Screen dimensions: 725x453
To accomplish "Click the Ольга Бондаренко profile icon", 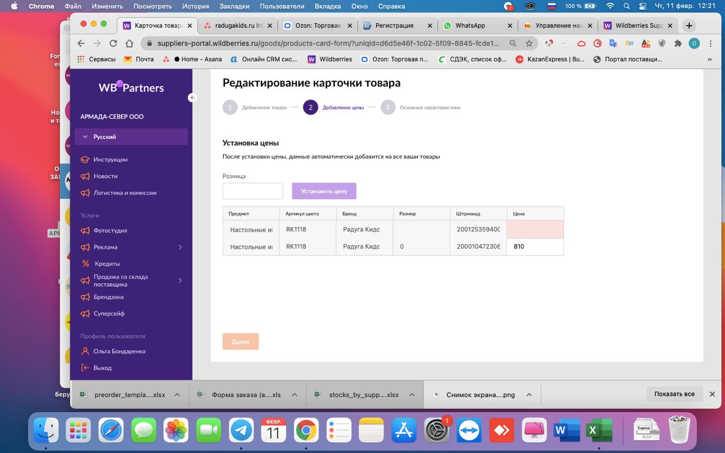I will [85, 351].
